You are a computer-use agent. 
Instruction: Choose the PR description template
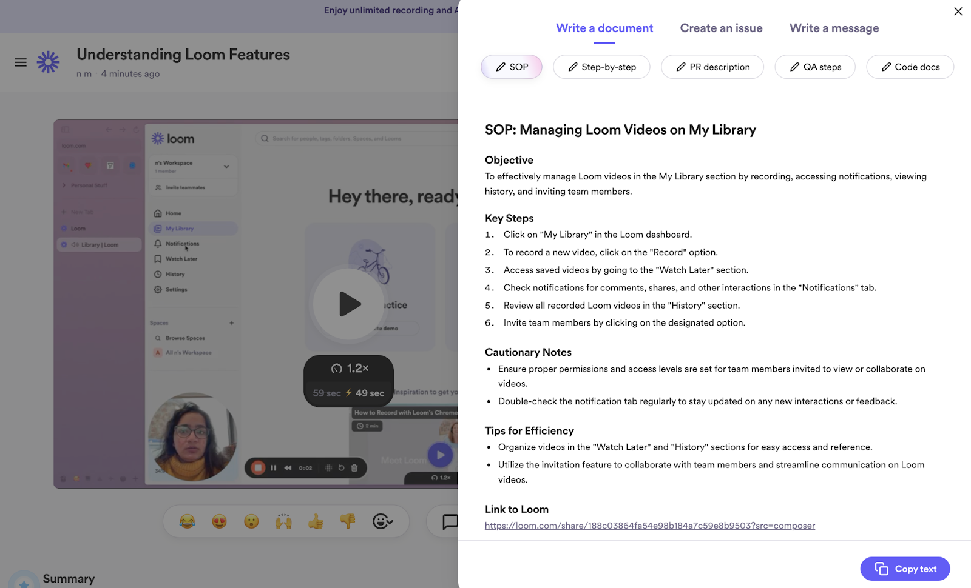tap(712, 67)
